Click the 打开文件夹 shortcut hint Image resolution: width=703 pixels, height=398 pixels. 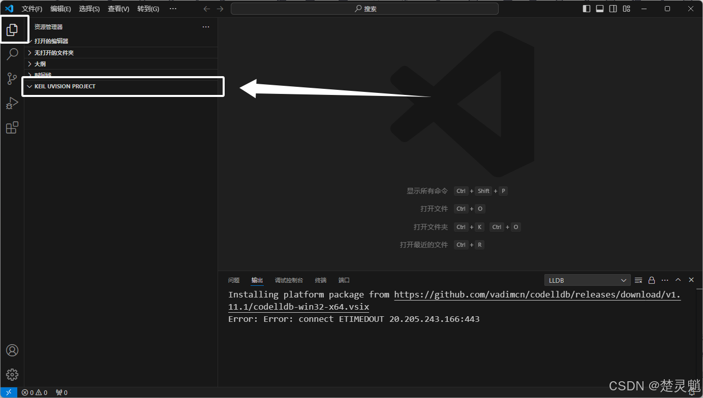(x=431, y=227)
